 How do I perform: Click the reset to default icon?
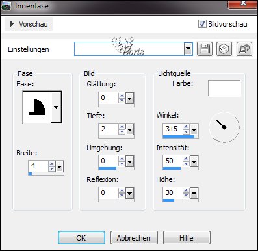pyautogui.click(x=244, y=49)
